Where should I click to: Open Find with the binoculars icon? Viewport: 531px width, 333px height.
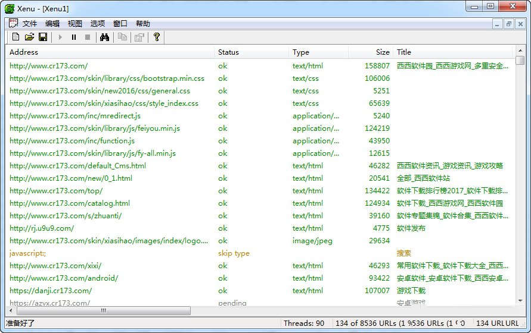pos(104,37)
